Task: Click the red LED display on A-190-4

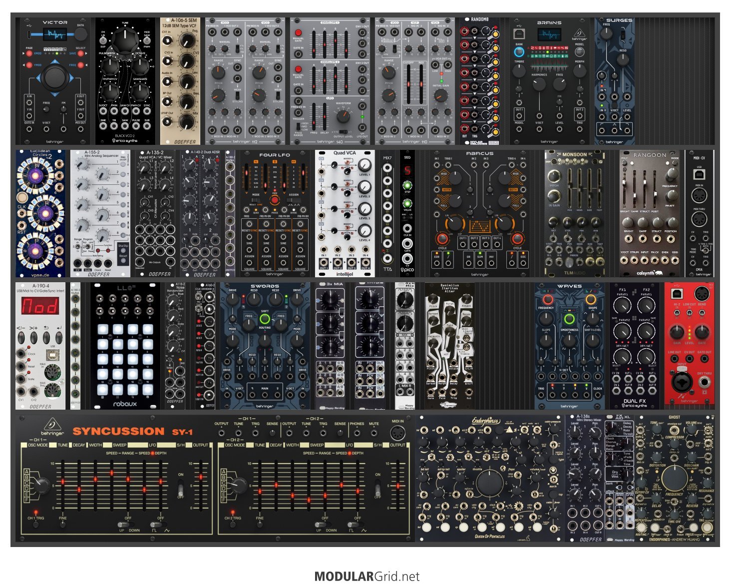Action: click(40, 306)
